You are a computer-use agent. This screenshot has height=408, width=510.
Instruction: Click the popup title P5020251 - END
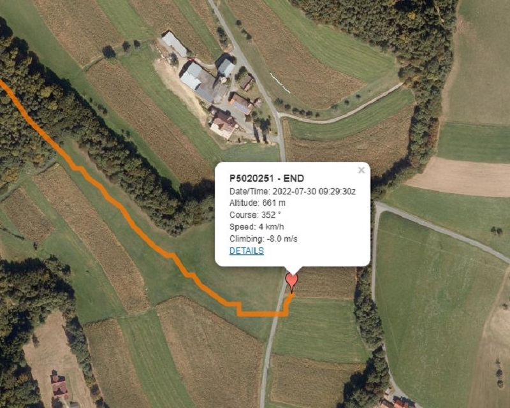tap(266, 178)
